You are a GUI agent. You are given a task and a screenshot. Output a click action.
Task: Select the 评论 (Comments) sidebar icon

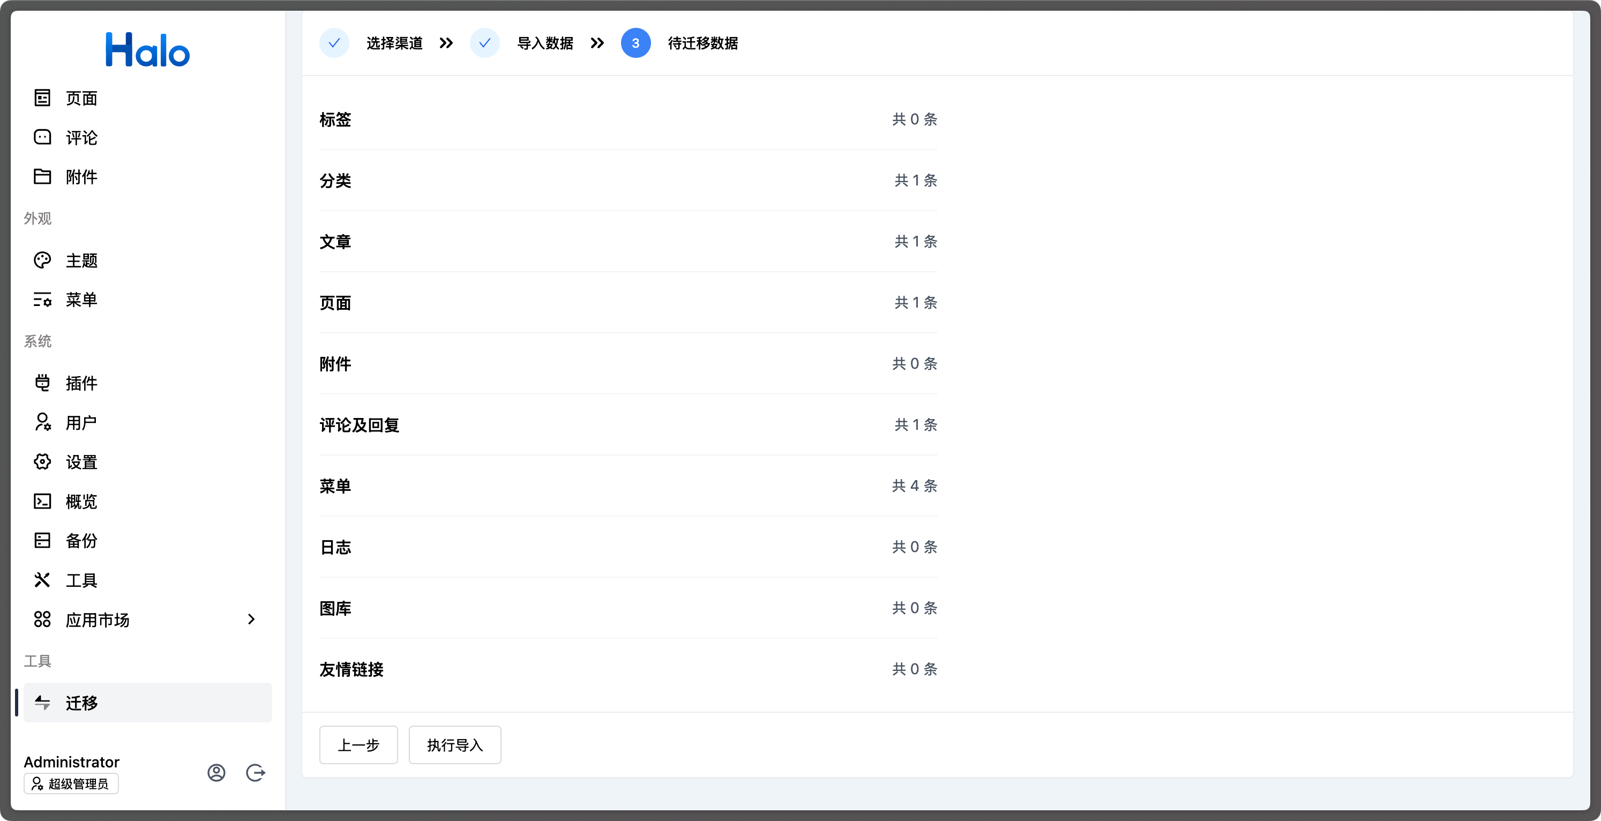[42, 137]
